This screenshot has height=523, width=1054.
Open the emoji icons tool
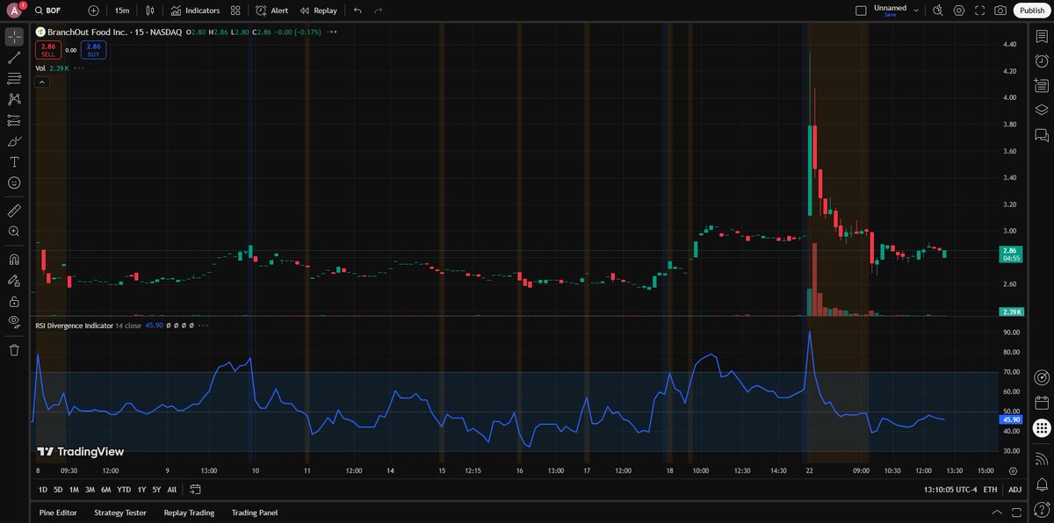coord(14,183)
